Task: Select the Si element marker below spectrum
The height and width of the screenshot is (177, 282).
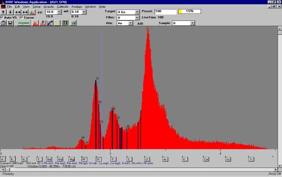Action: 98,159
